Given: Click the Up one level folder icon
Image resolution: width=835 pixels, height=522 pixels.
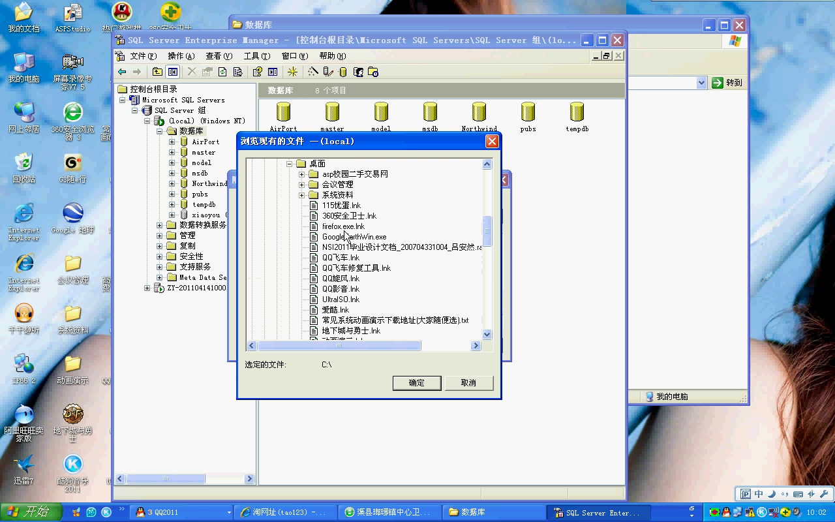Looking at the screenshot, I should point(157,72).
